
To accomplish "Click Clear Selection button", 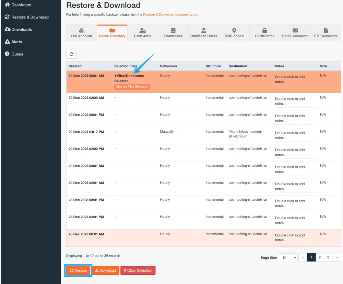I will [x=138, y=271].
